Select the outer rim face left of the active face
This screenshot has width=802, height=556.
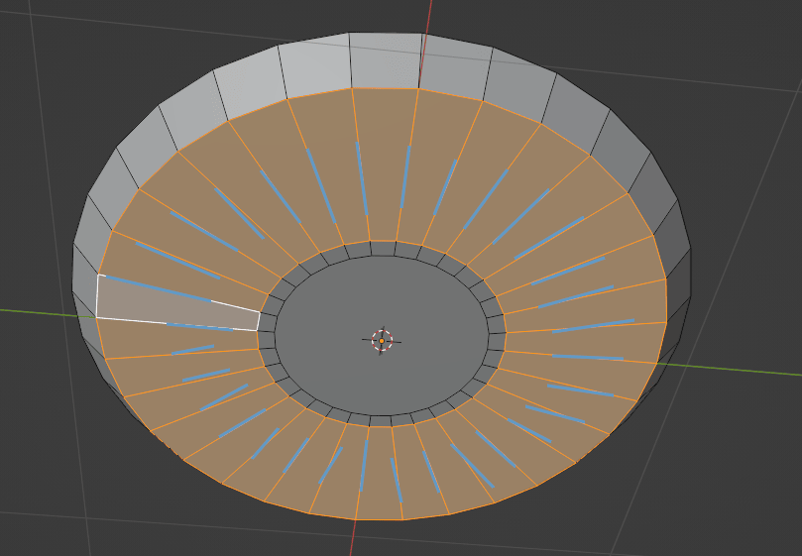84,295
